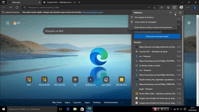This screenshot has width=199, height=112.
Task: Click Pesquisar na Web search box
Action: click(87, 31)
